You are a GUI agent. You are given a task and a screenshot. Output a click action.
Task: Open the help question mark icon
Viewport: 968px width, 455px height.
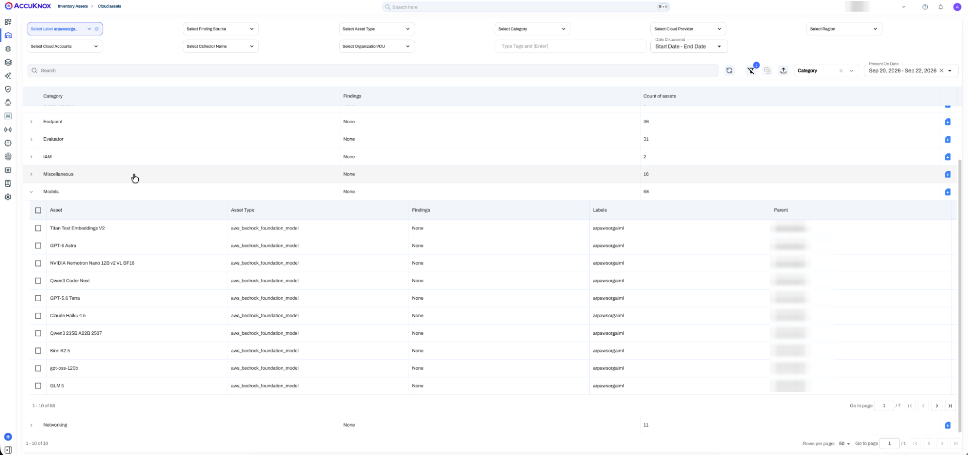pos(925,7)
